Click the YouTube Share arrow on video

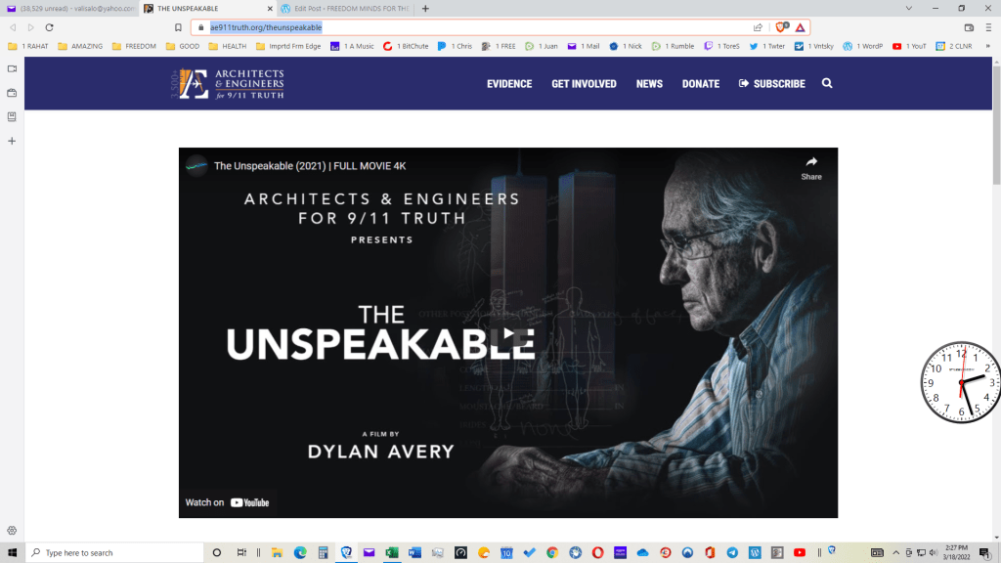pos(811,166)
